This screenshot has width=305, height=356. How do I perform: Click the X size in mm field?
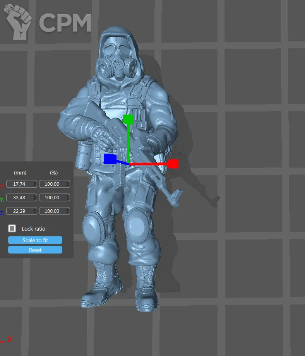coord(20,184)
